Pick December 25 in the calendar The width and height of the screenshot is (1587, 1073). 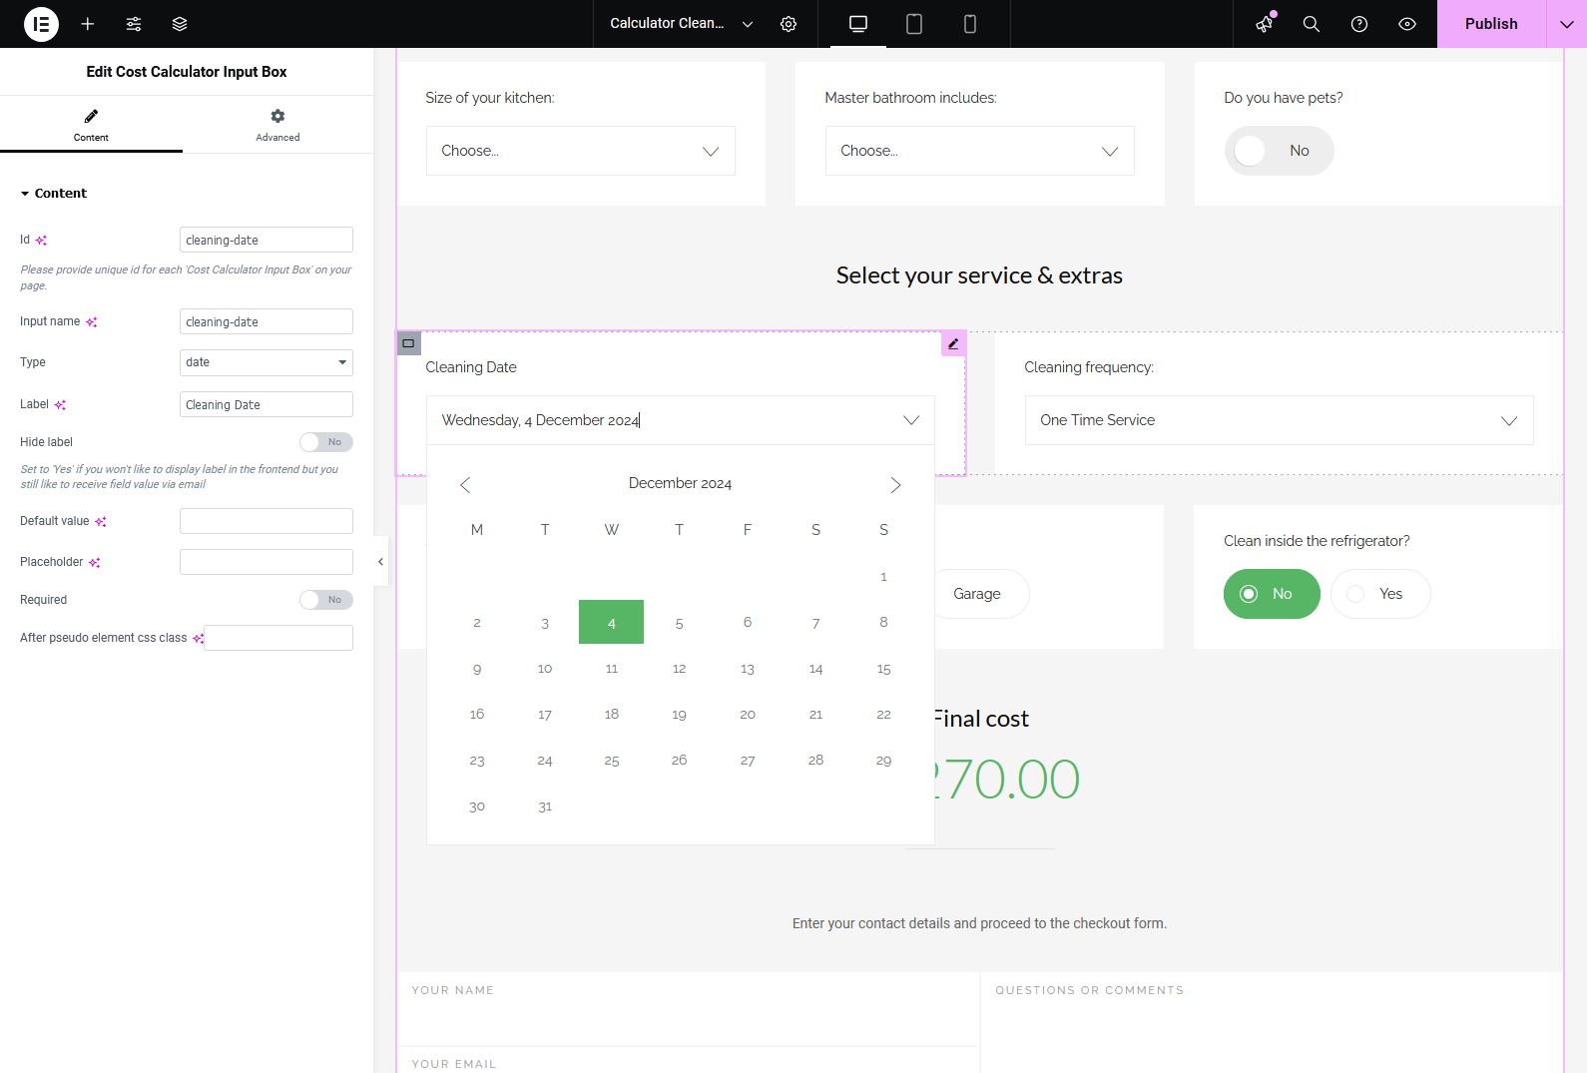pos(611,760)
